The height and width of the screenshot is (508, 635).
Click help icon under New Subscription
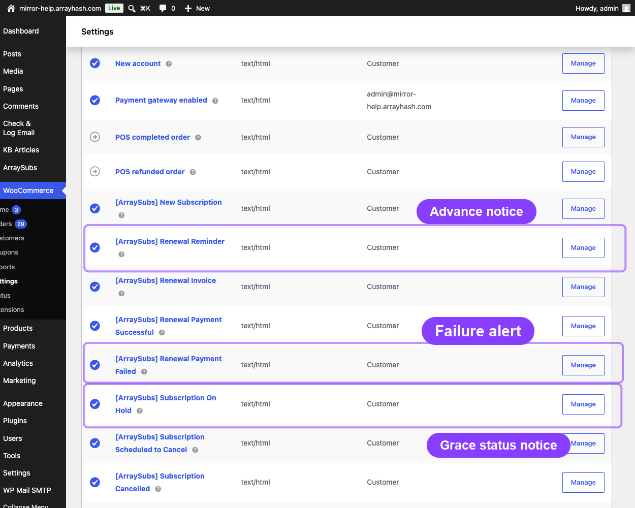(x=121, y=215)
